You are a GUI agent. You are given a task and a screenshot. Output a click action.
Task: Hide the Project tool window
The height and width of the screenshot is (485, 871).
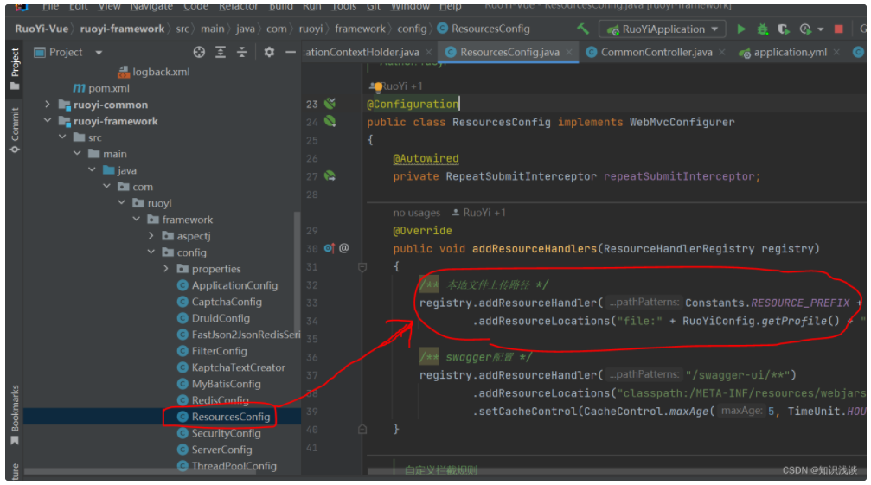coord(290,52)
